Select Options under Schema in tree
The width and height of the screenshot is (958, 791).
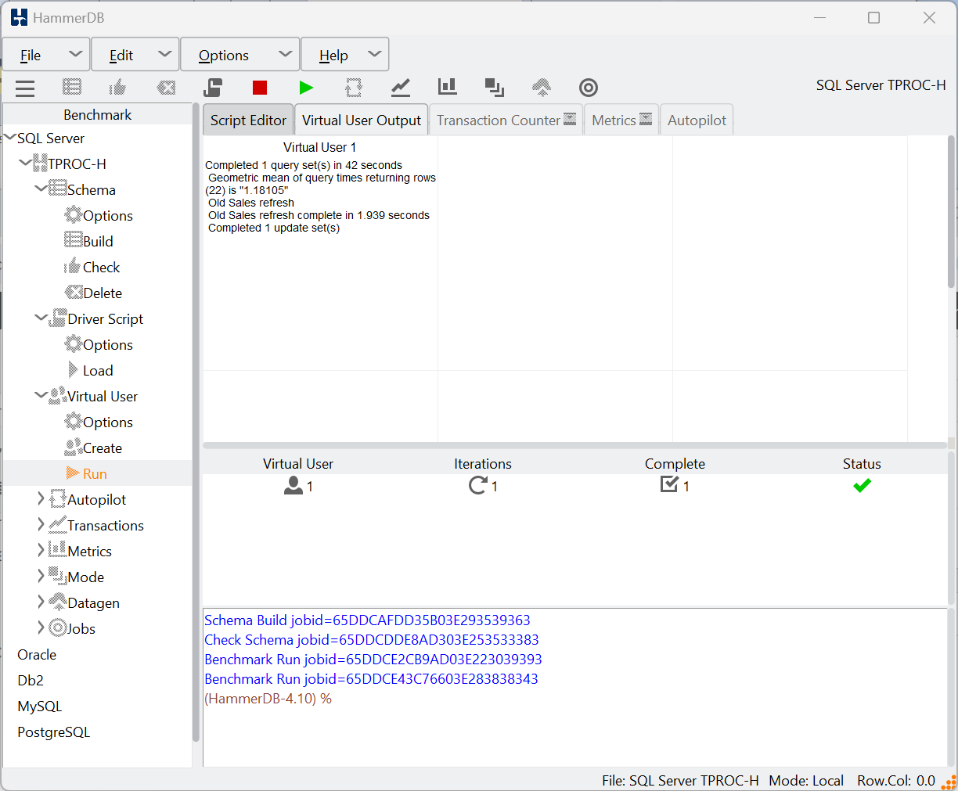(107, 215)
